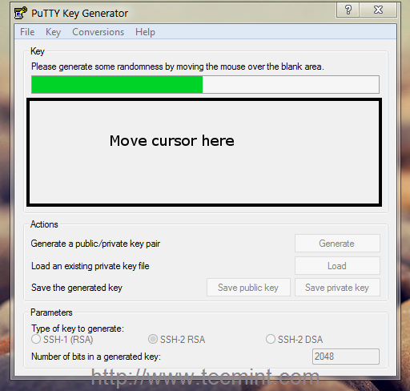Click the 'Save the generated key' label
410x391 pixels.
coord(77,288)
